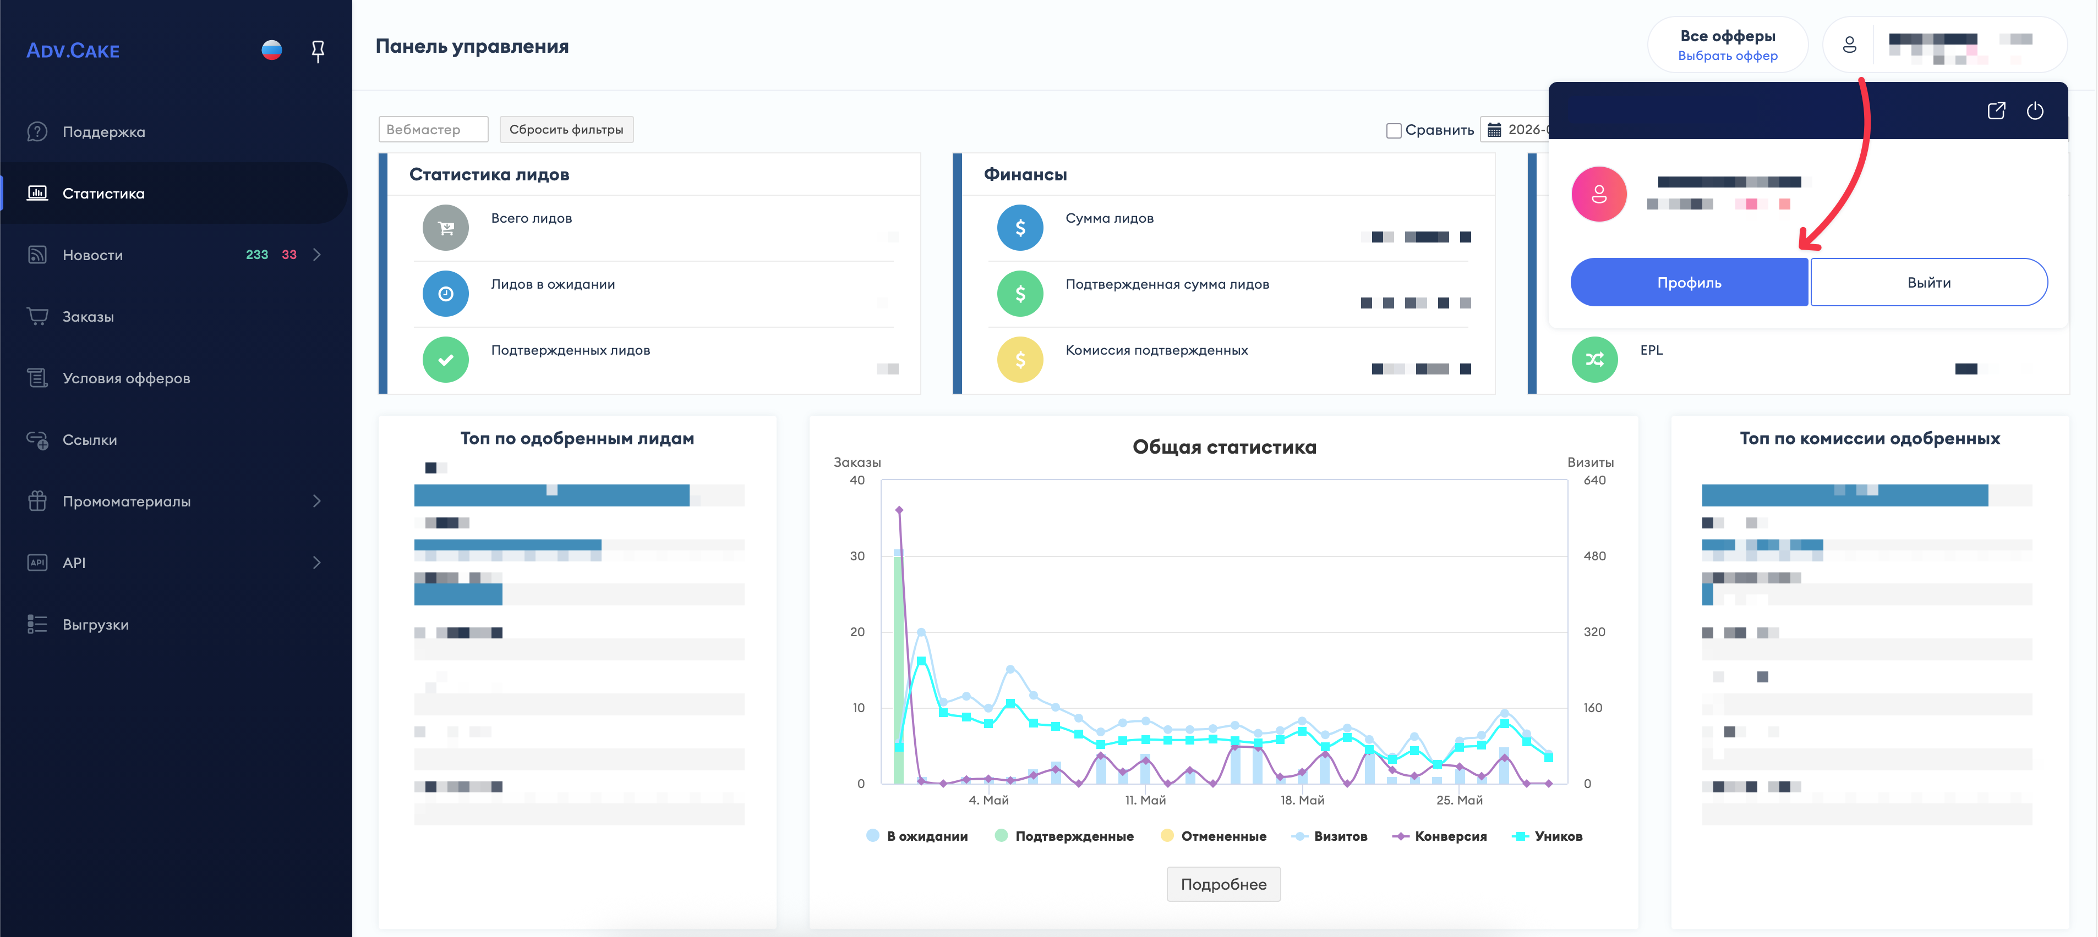
Task: Toggle the В ожидании legend series
Action: tap(917, 836)
